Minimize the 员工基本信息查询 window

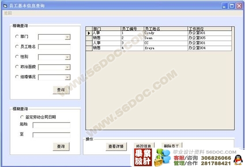(224, 6)
